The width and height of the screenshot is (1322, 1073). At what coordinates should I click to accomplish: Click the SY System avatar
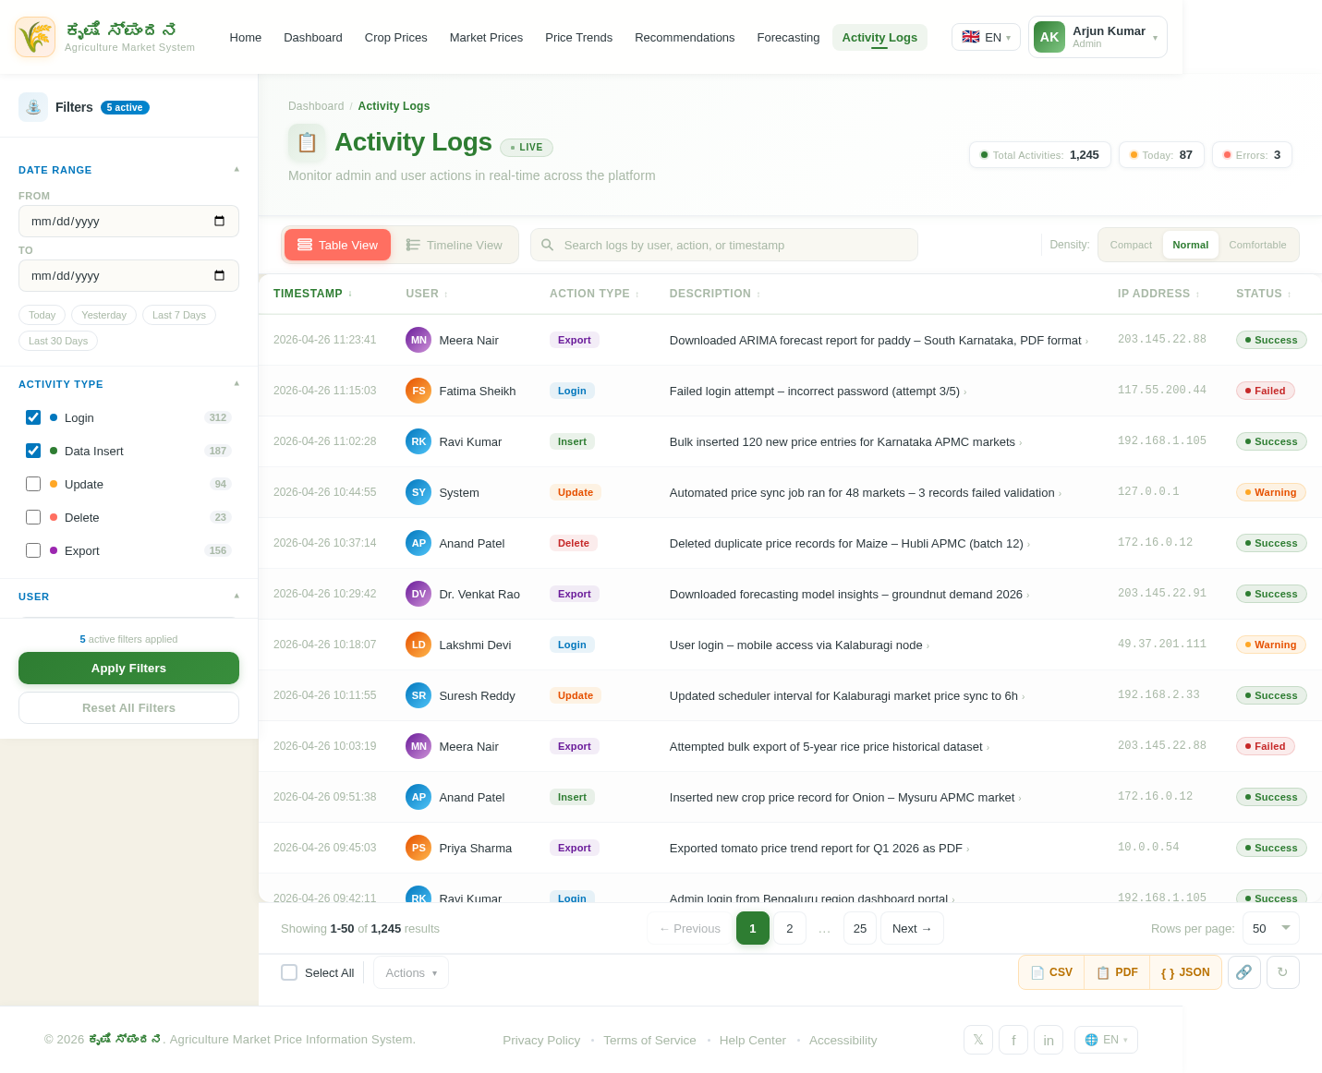[418, 492]
